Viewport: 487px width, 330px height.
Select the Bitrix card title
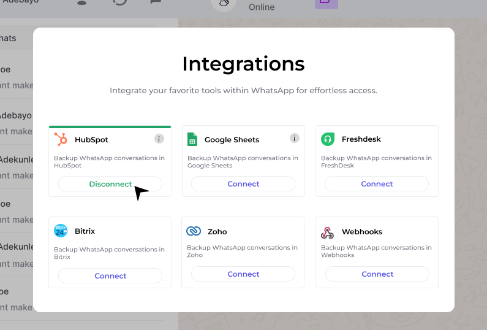point(85,231)
